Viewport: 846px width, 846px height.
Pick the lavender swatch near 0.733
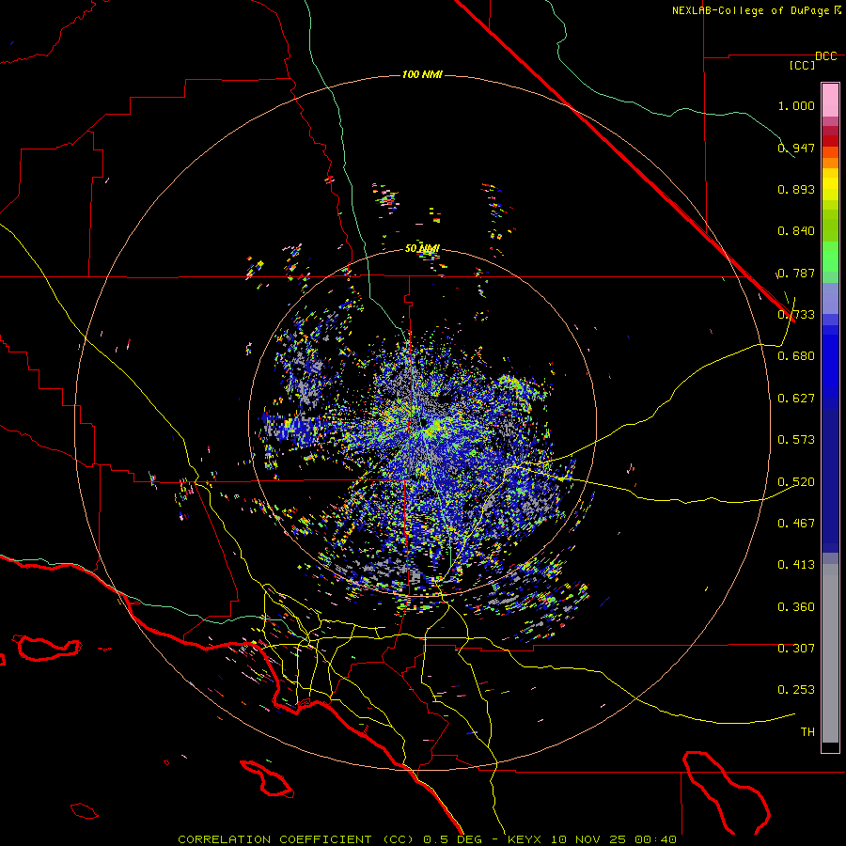click(830, 299)
